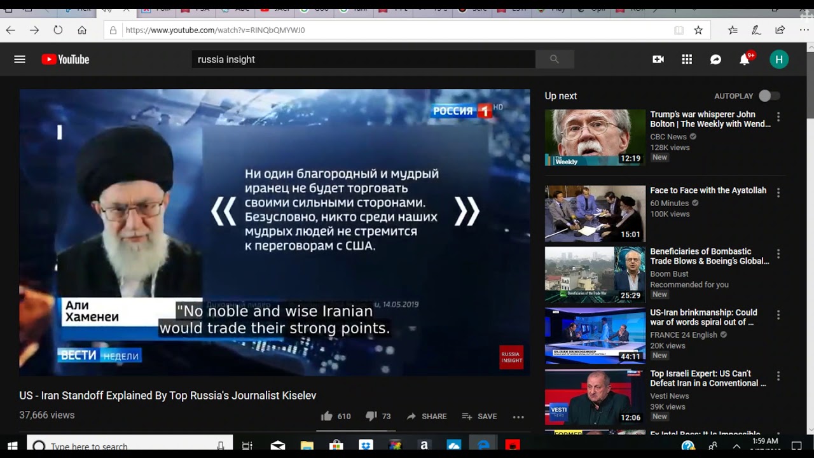Click the video title text

168,396
